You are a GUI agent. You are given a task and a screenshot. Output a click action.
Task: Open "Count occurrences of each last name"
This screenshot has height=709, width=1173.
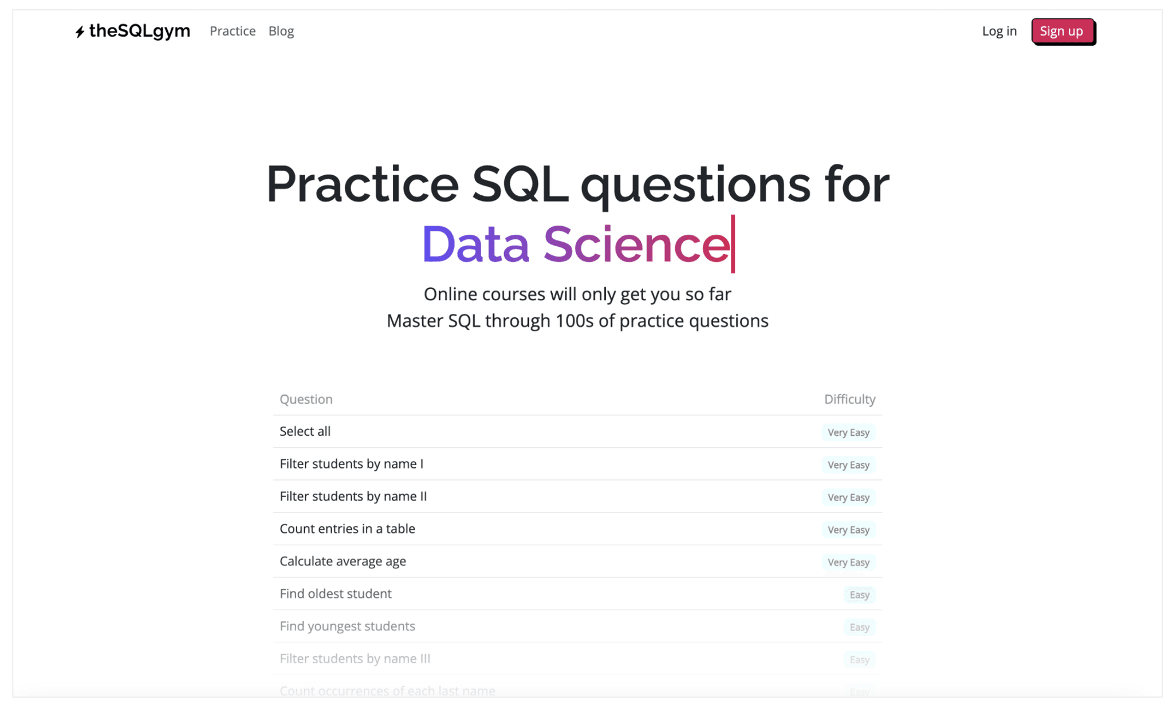[387, 691]
